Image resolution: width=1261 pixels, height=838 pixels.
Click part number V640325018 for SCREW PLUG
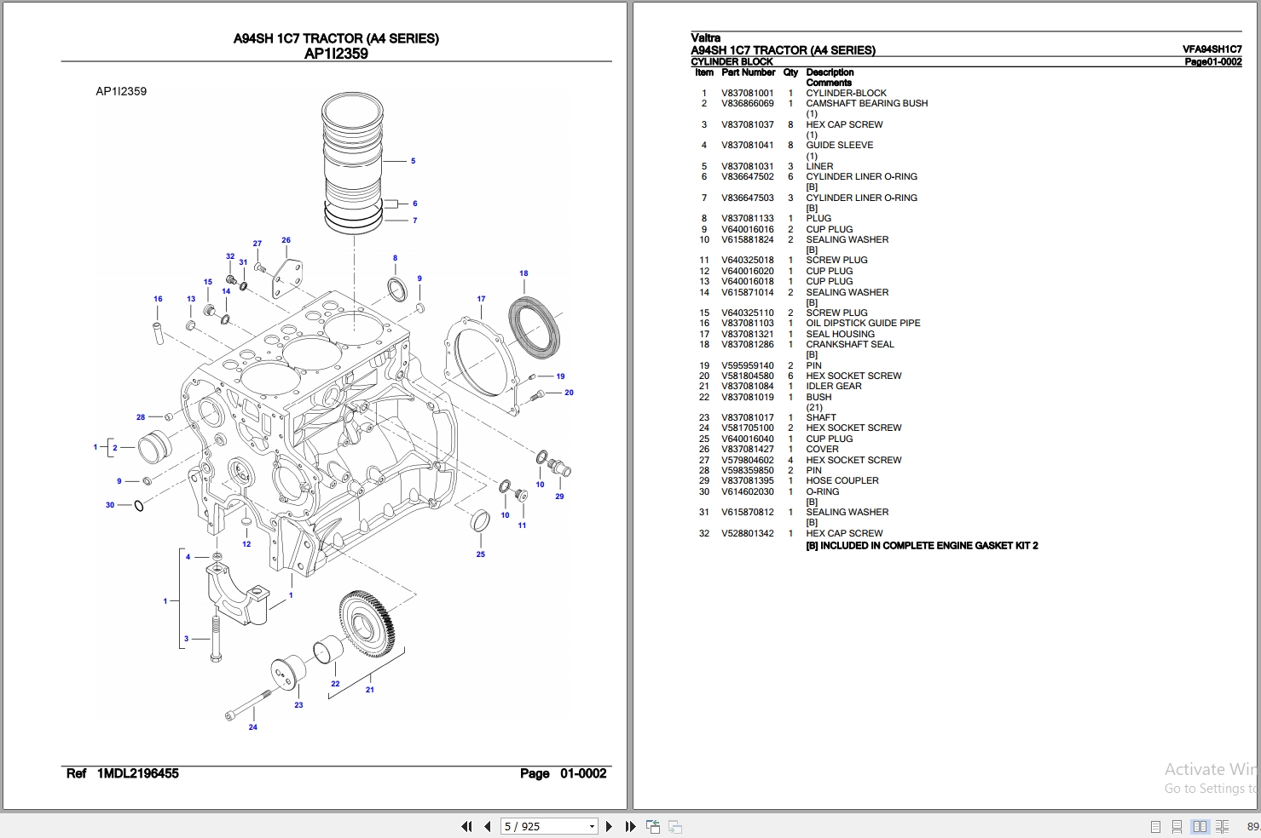(747, 261)
